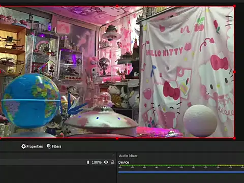Click the float dock icon left of Audio Mixer
Image resolution: width=244 pixels, height=183 pixels.
(113, 155)
